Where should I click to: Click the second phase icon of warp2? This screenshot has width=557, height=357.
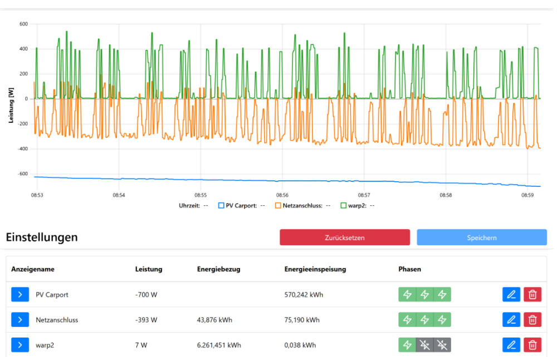pyautogui.click(x=424, y=345)
